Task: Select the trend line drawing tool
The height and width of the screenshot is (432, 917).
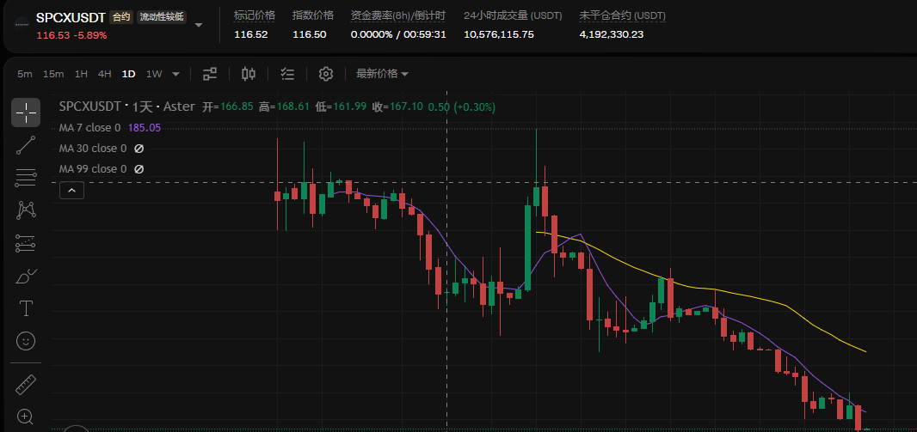Action: pyautogui.click(x=26, y=145)
